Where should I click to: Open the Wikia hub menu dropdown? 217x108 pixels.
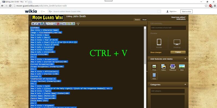coord(43,12)
